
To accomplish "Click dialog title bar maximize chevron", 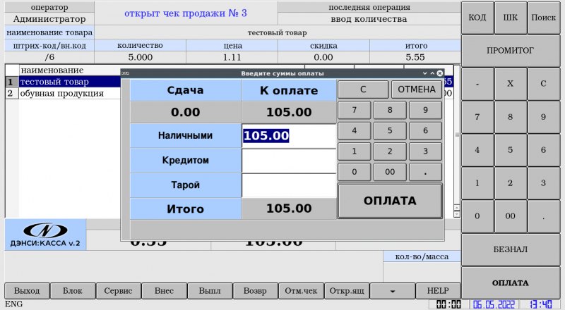I will [x=432, y=73].
